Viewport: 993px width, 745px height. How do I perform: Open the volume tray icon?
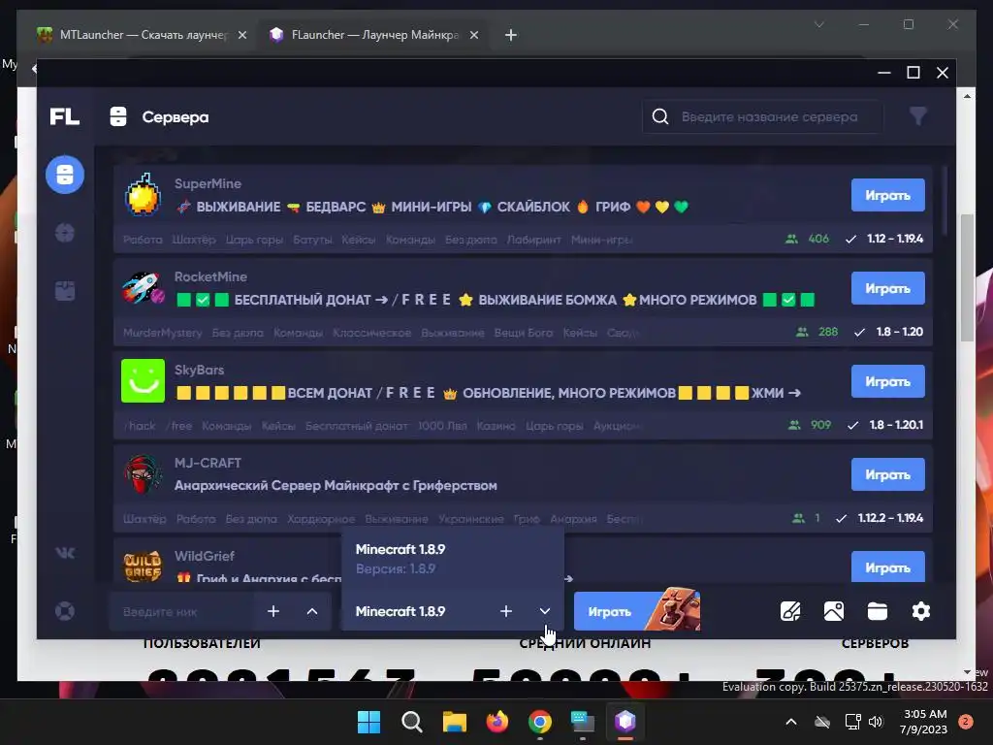pyautogui.click(x=876, y=721)
